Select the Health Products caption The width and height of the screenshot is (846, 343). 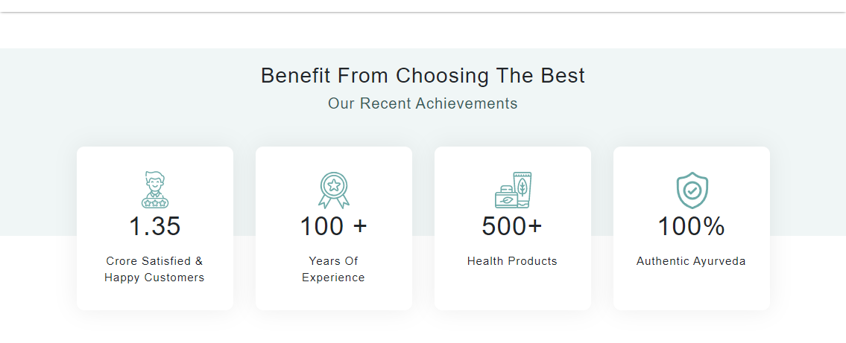point(512,261)
